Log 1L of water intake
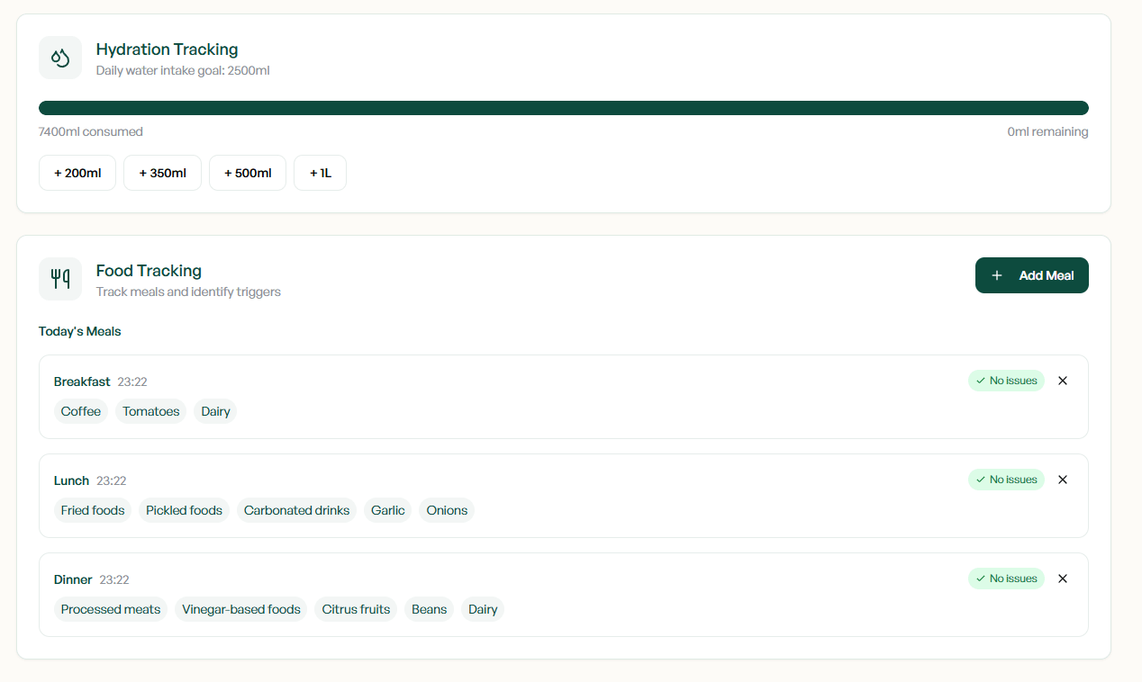1142x682 pixels. [321, 173]
